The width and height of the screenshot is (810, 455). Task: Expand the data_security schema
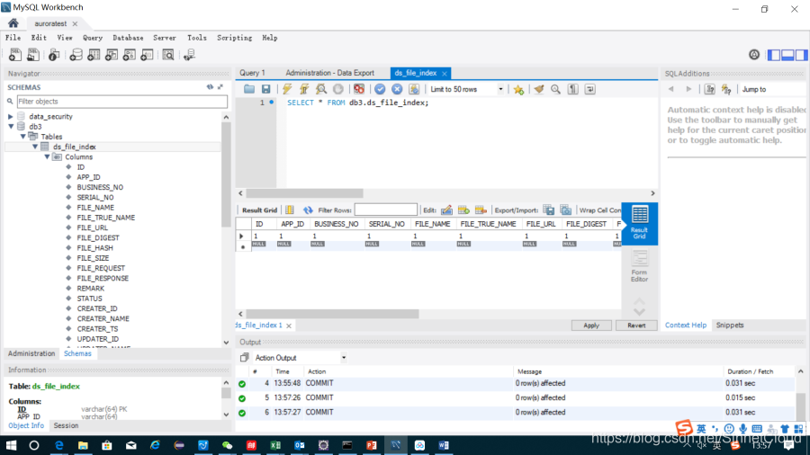coord(10,117)
